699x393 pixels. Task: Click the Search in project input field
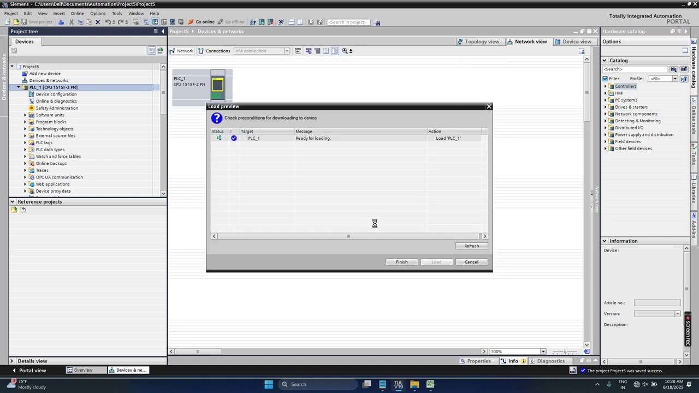tap(348, 22)
